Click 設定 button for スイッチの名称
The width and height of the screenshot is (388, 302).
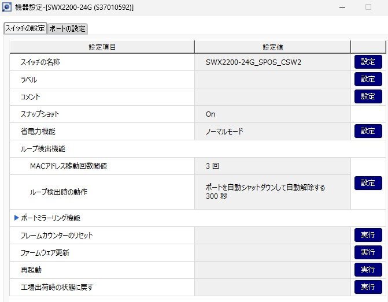click(x=368, y=62)
